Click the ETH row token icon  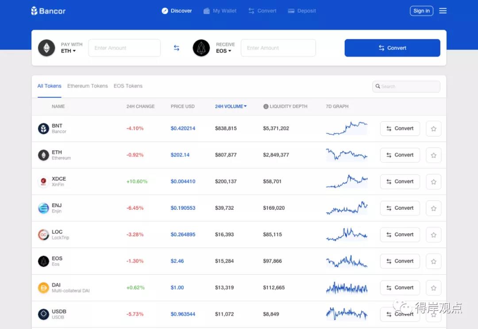tap(43, 155)
